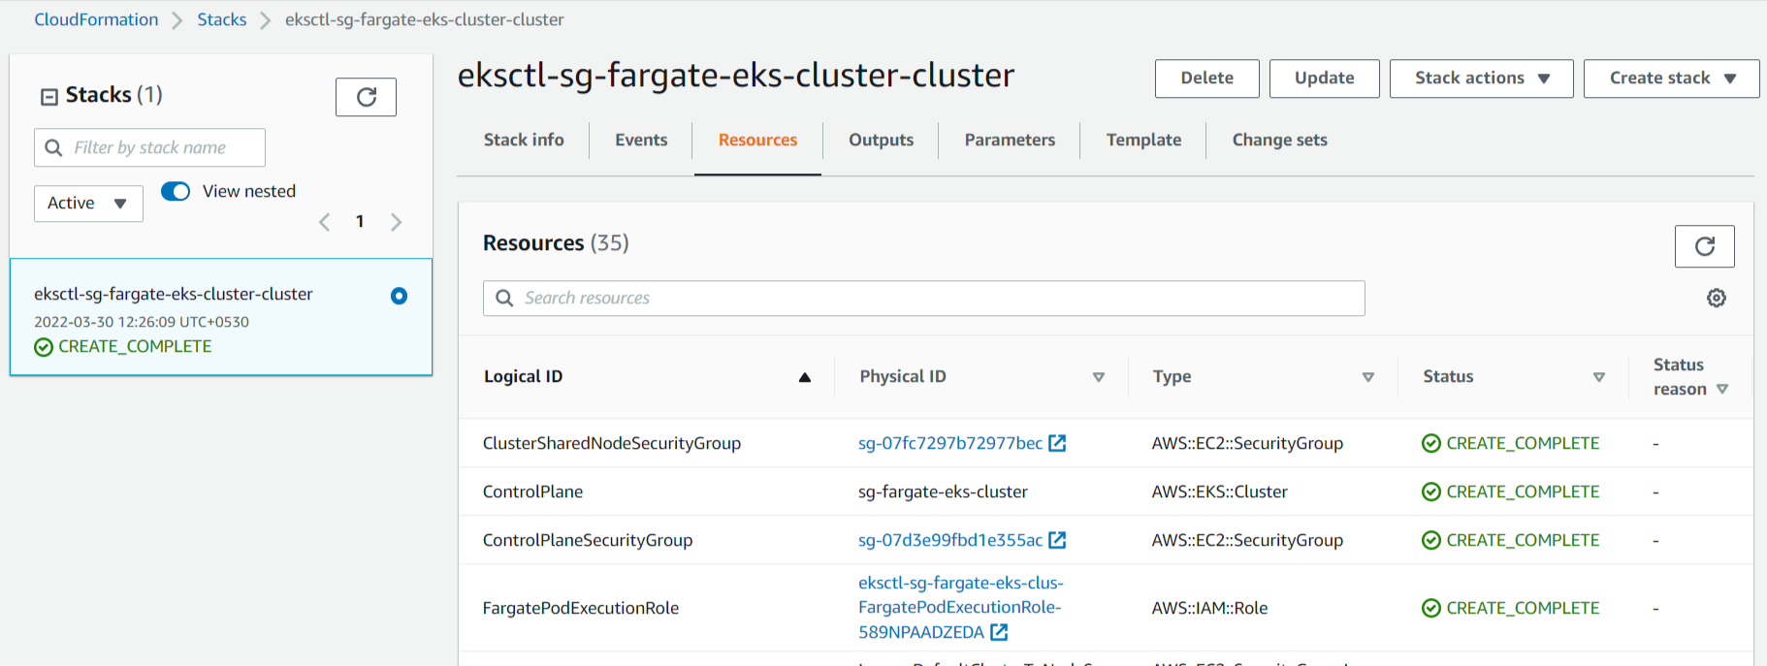Toggle the View nested switch
The image size is (1767, 666).
click(176, 191)
